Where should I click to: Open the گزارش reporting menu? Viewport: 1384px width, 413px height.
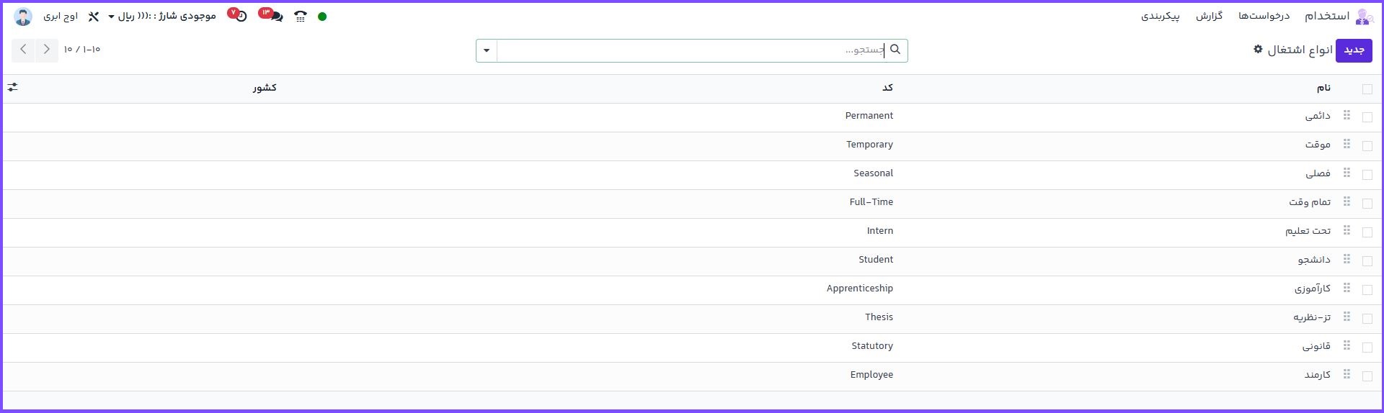(1209, 17)
